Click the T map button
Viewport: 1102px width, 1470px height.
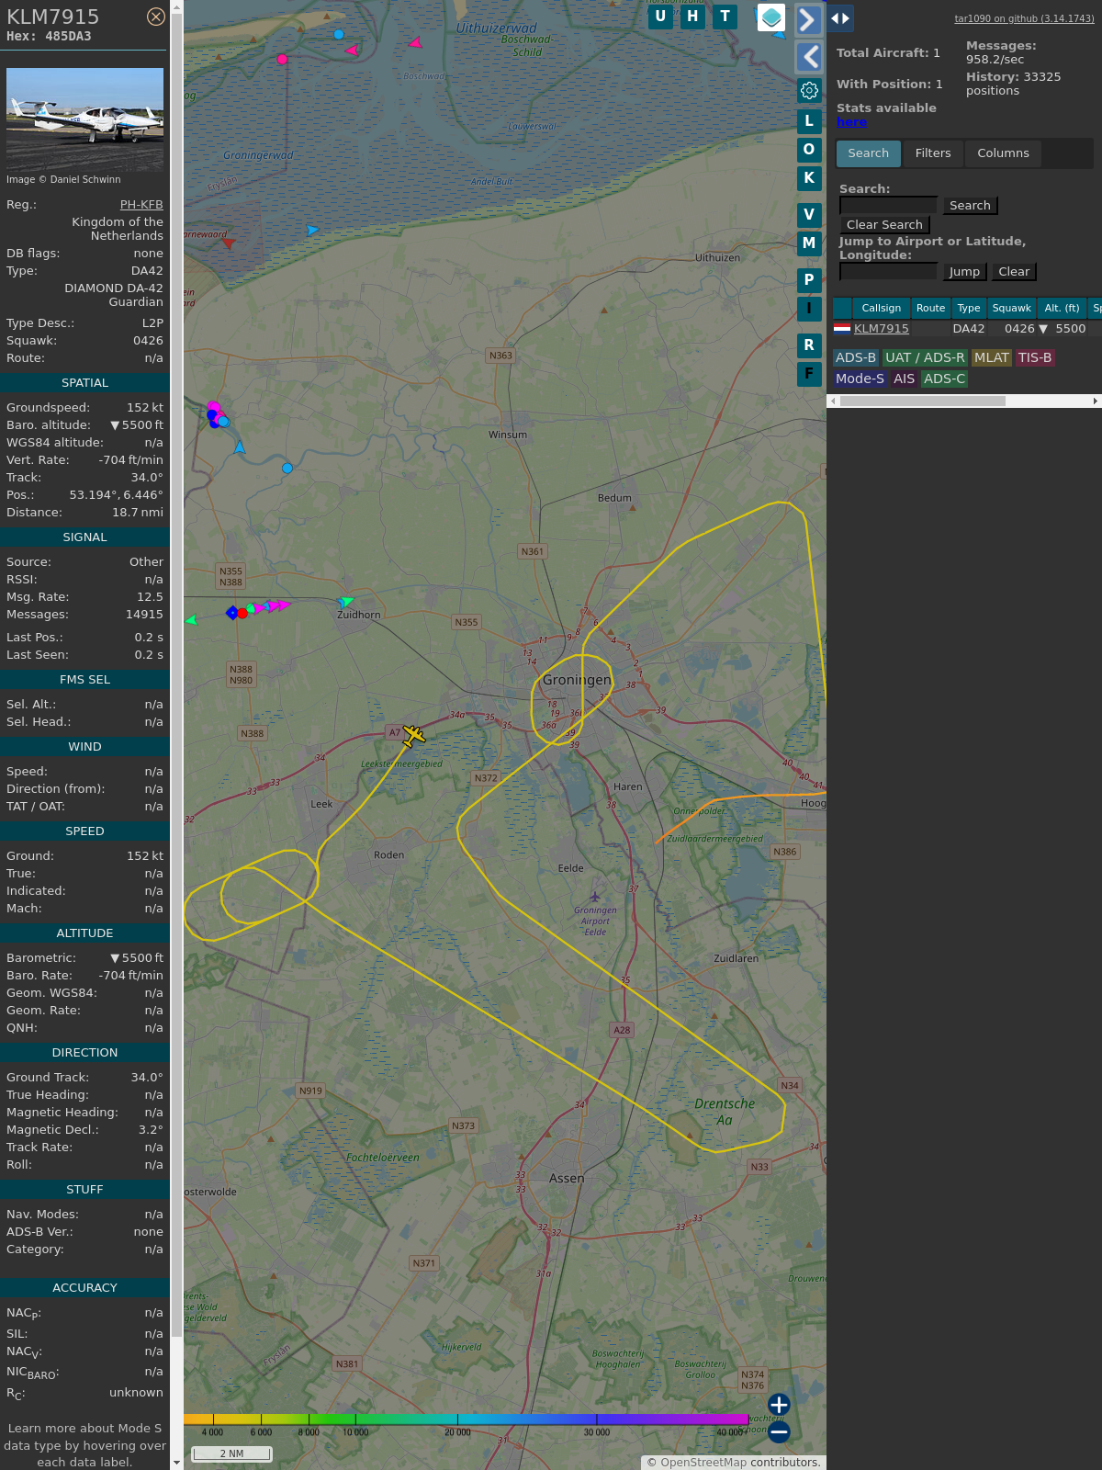(x=725, y=17)
